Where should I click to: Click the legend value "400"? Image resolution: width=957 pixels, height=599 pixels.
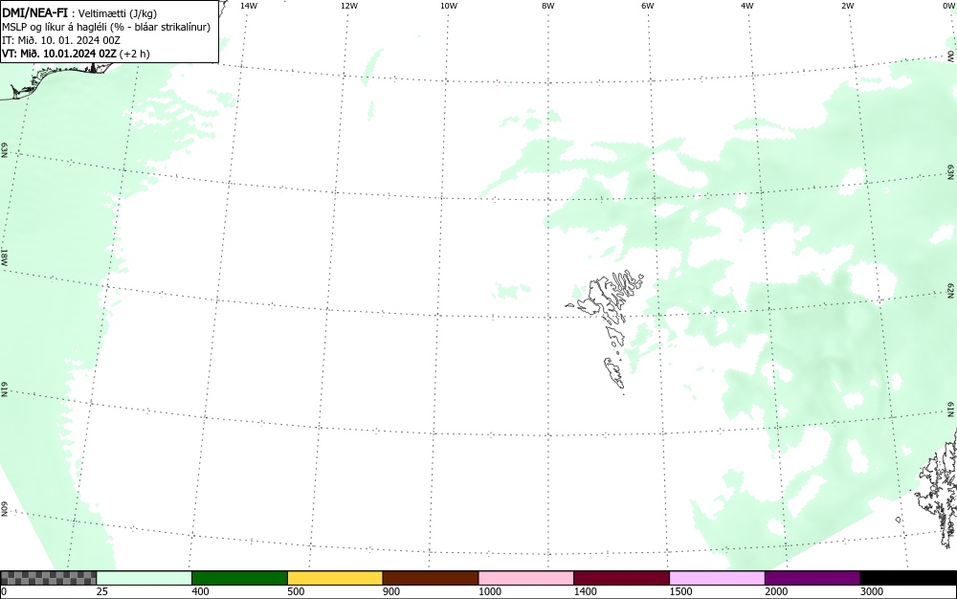(200, 591)
